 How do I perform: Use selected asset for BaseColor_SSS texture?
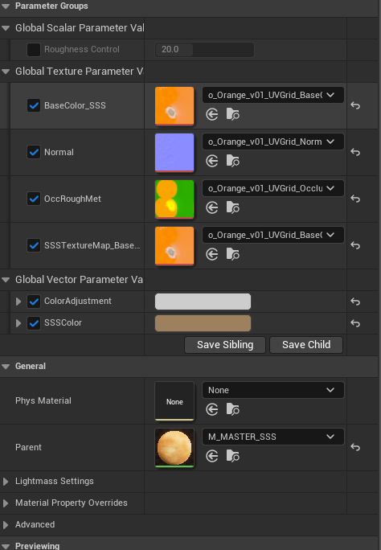(212, 114)
